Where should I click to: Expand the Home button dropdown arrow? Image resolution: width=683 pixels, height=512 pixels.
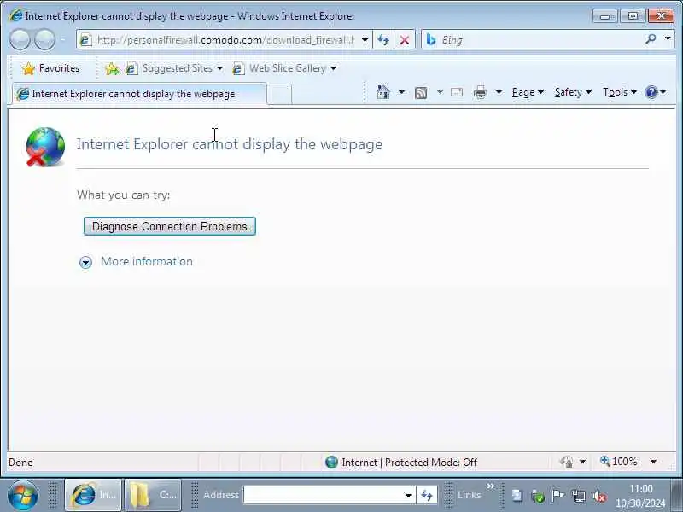pos(401,92)
